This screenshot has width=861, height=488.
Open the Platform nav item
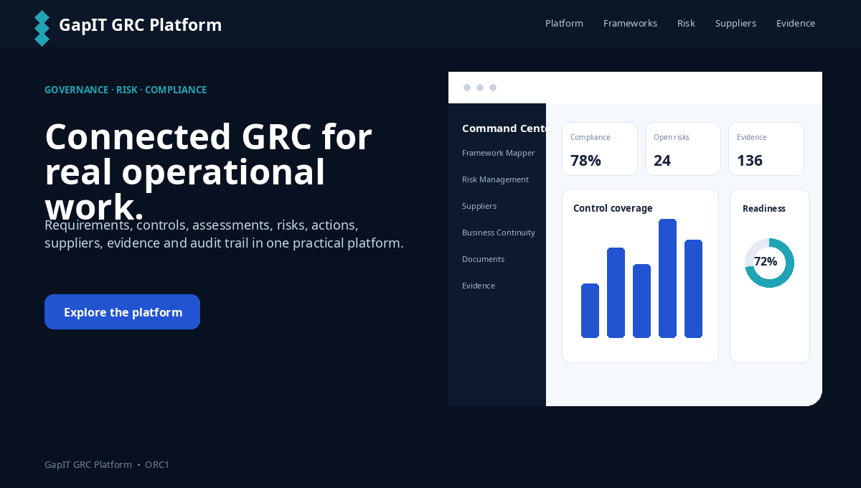tap(564, 24)
